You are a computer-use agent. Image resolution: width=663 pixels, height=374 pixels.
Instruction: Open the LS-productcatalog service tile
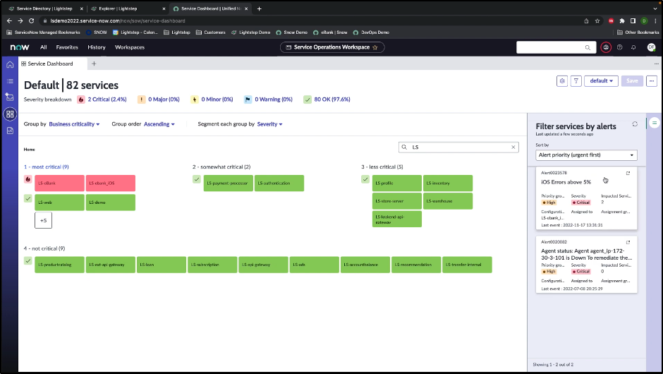(59, 265)
